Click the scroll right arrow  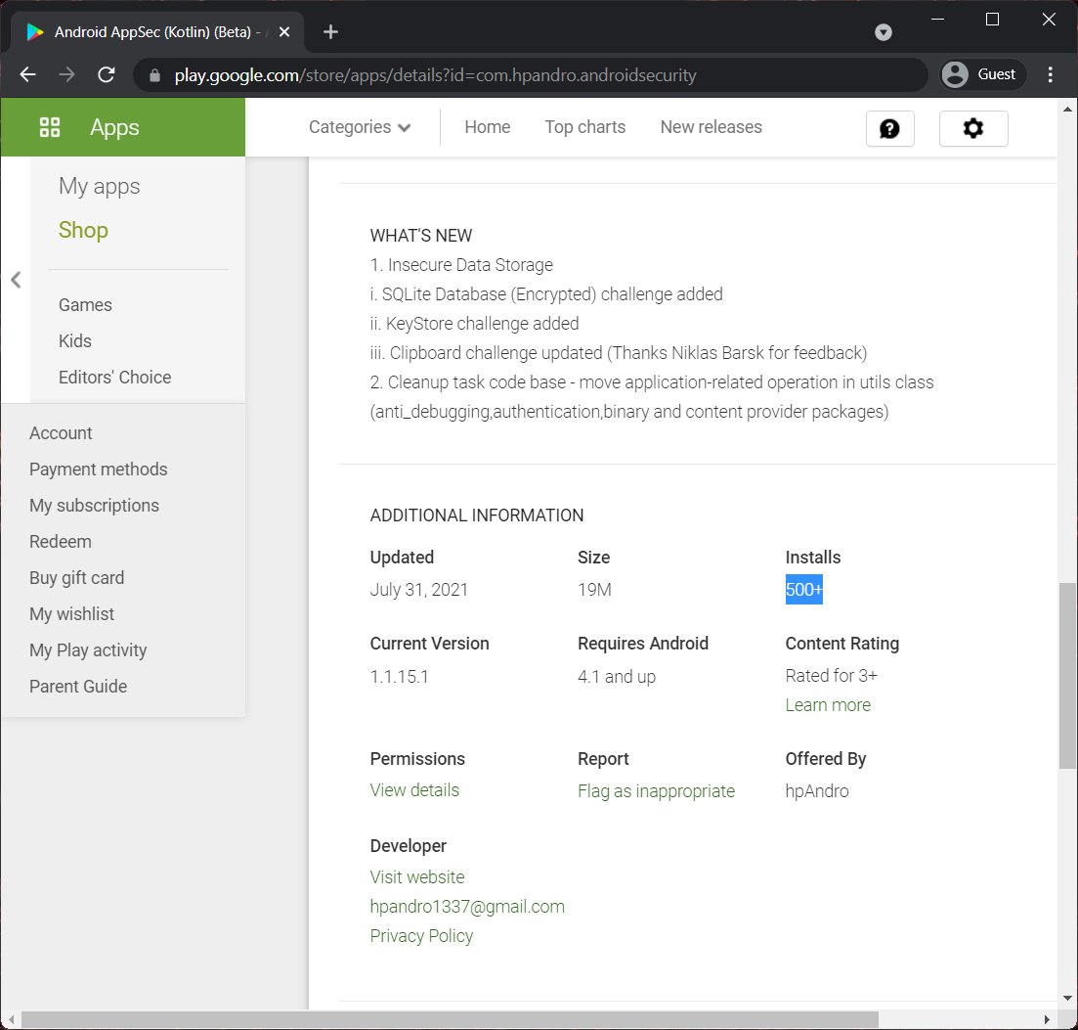[x=1047, y=1019]
